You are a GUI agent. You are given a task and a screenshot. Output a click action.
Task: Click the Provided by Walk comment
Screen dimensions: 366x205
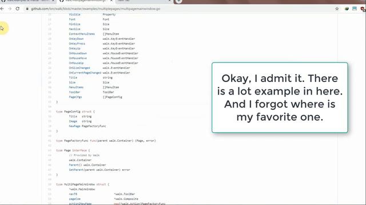click(x=84, y=155)
